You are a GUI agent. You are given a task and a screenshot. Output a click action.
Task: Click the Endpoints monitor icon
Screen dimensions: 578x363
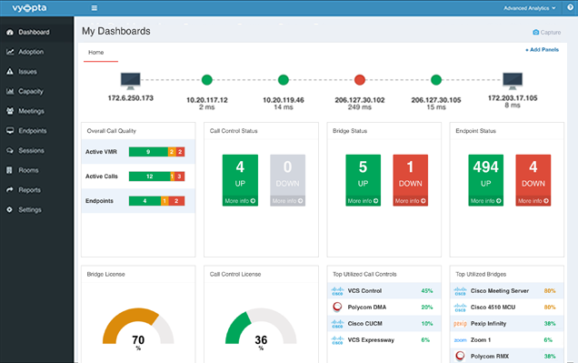click(x=10, y=131)
